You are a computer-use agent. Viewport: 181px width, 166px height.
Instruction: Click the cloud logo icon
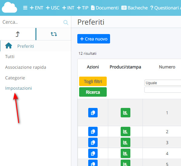point(9,7)
